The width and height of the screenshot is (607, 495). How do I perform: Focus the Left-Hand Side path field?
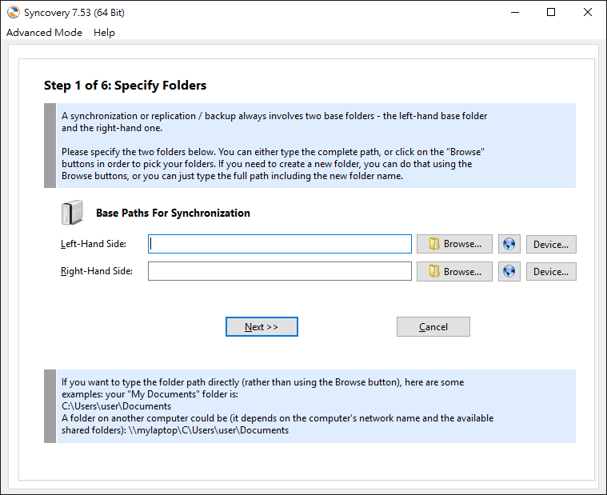pyautogui.click(x=280, y=244)
